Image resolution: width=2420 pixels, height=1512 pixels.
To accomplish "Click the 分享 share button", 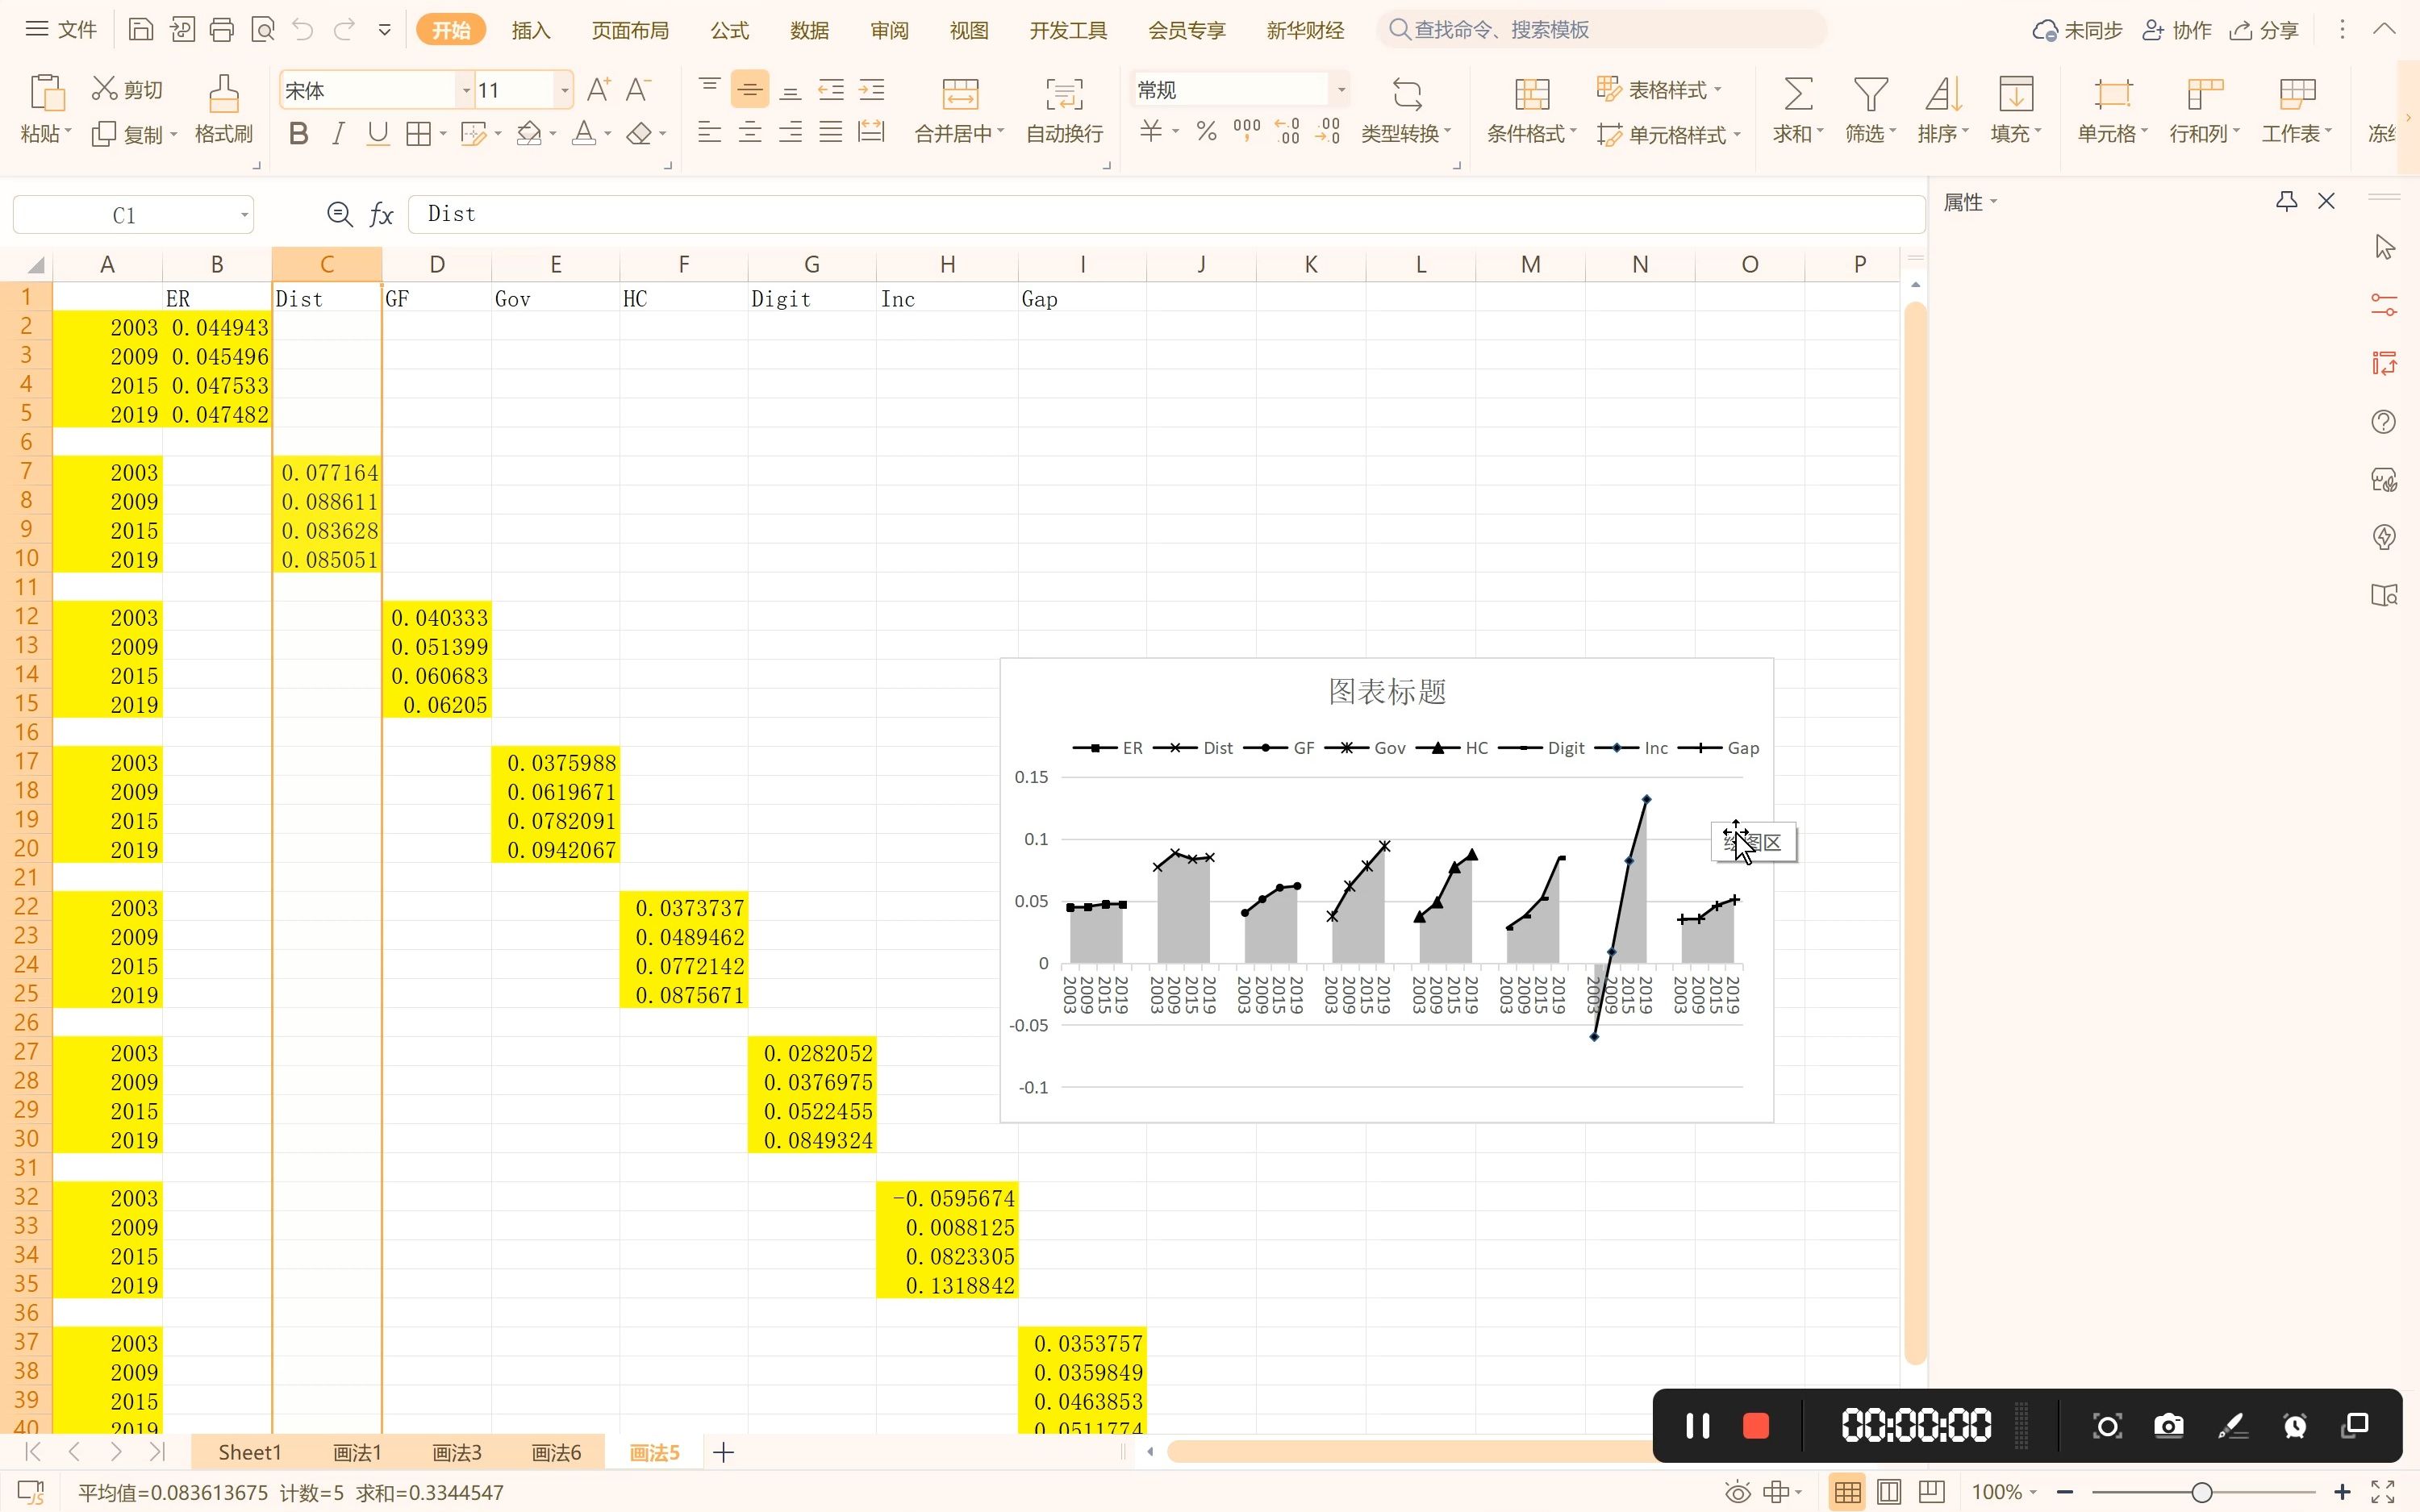I will (2265, 30).
